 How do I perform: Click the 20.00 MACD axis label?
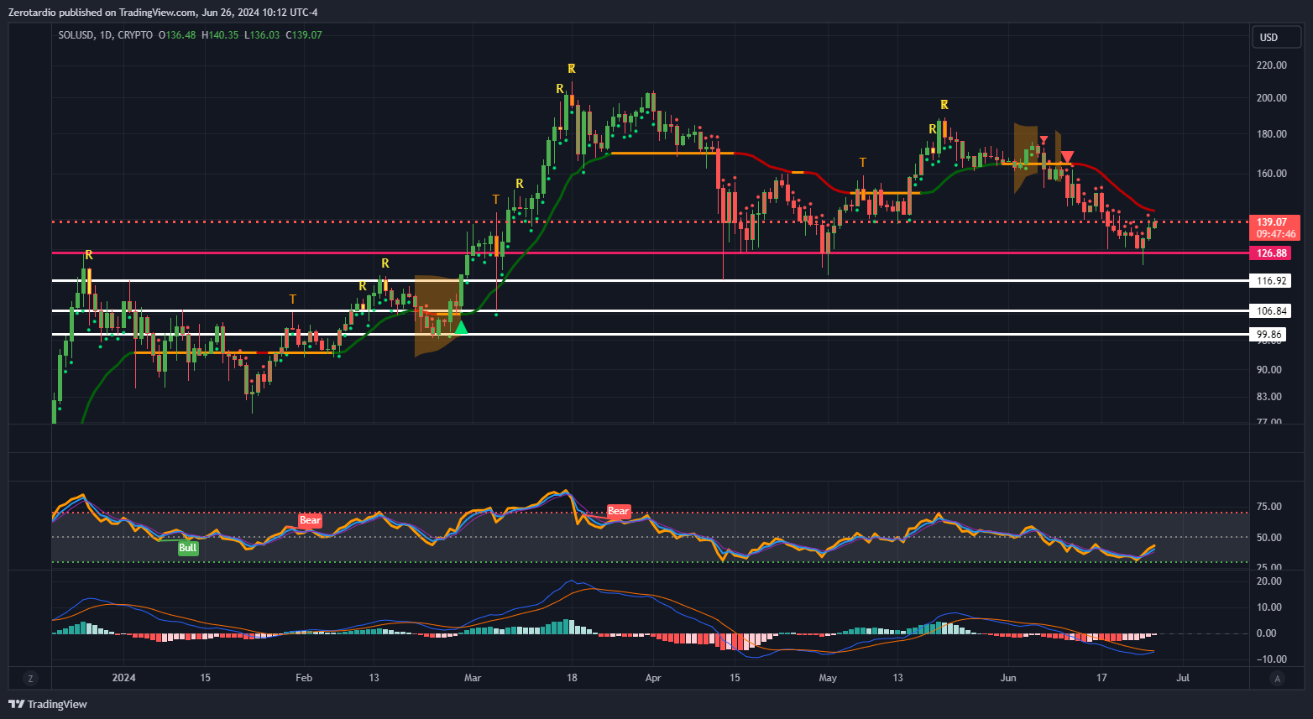click(x=1269, y=581)
